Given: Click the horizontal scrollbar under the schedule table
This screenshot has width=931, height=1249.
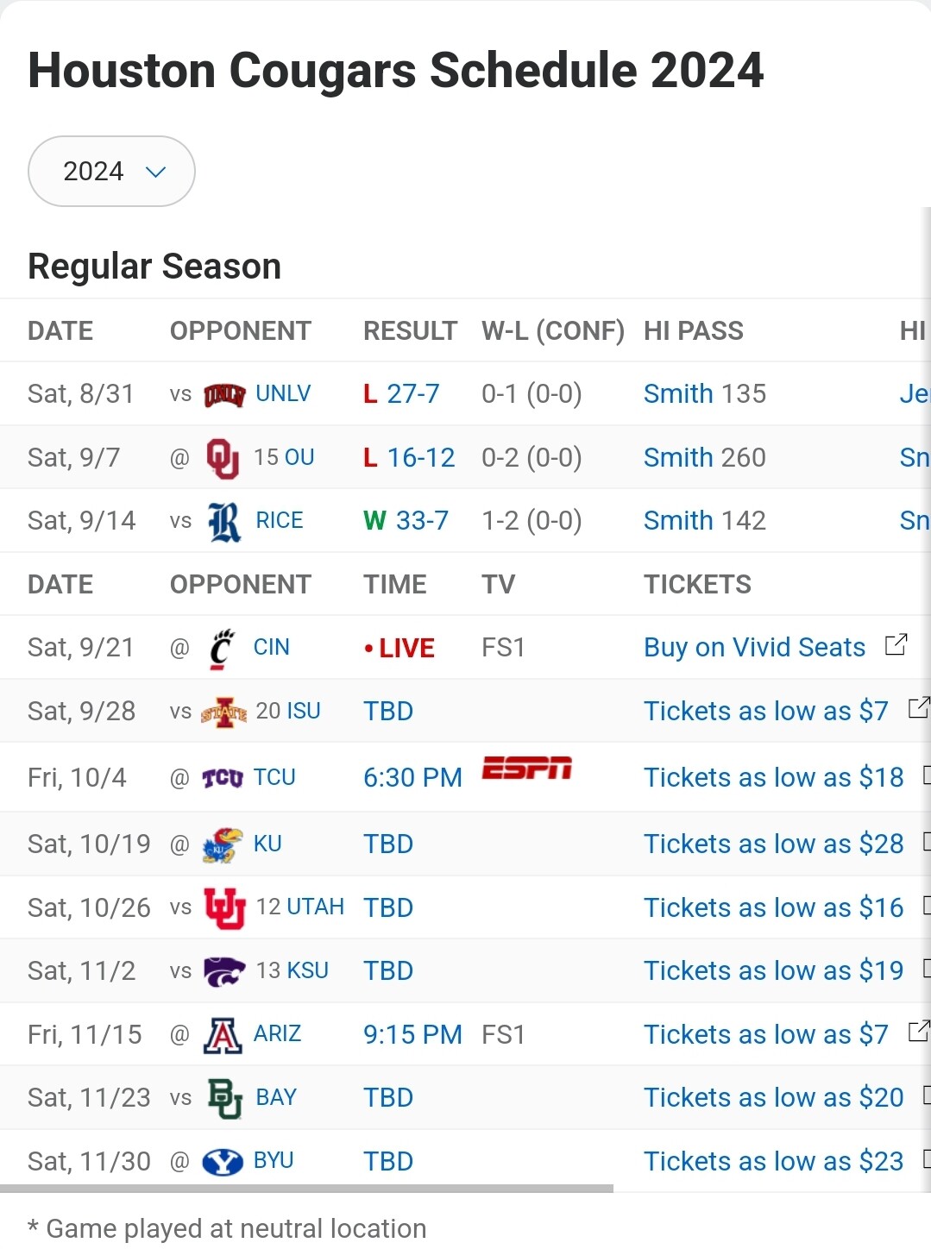Looking at the screenshot, I should pyautogui.click(x=306, y=1189).
